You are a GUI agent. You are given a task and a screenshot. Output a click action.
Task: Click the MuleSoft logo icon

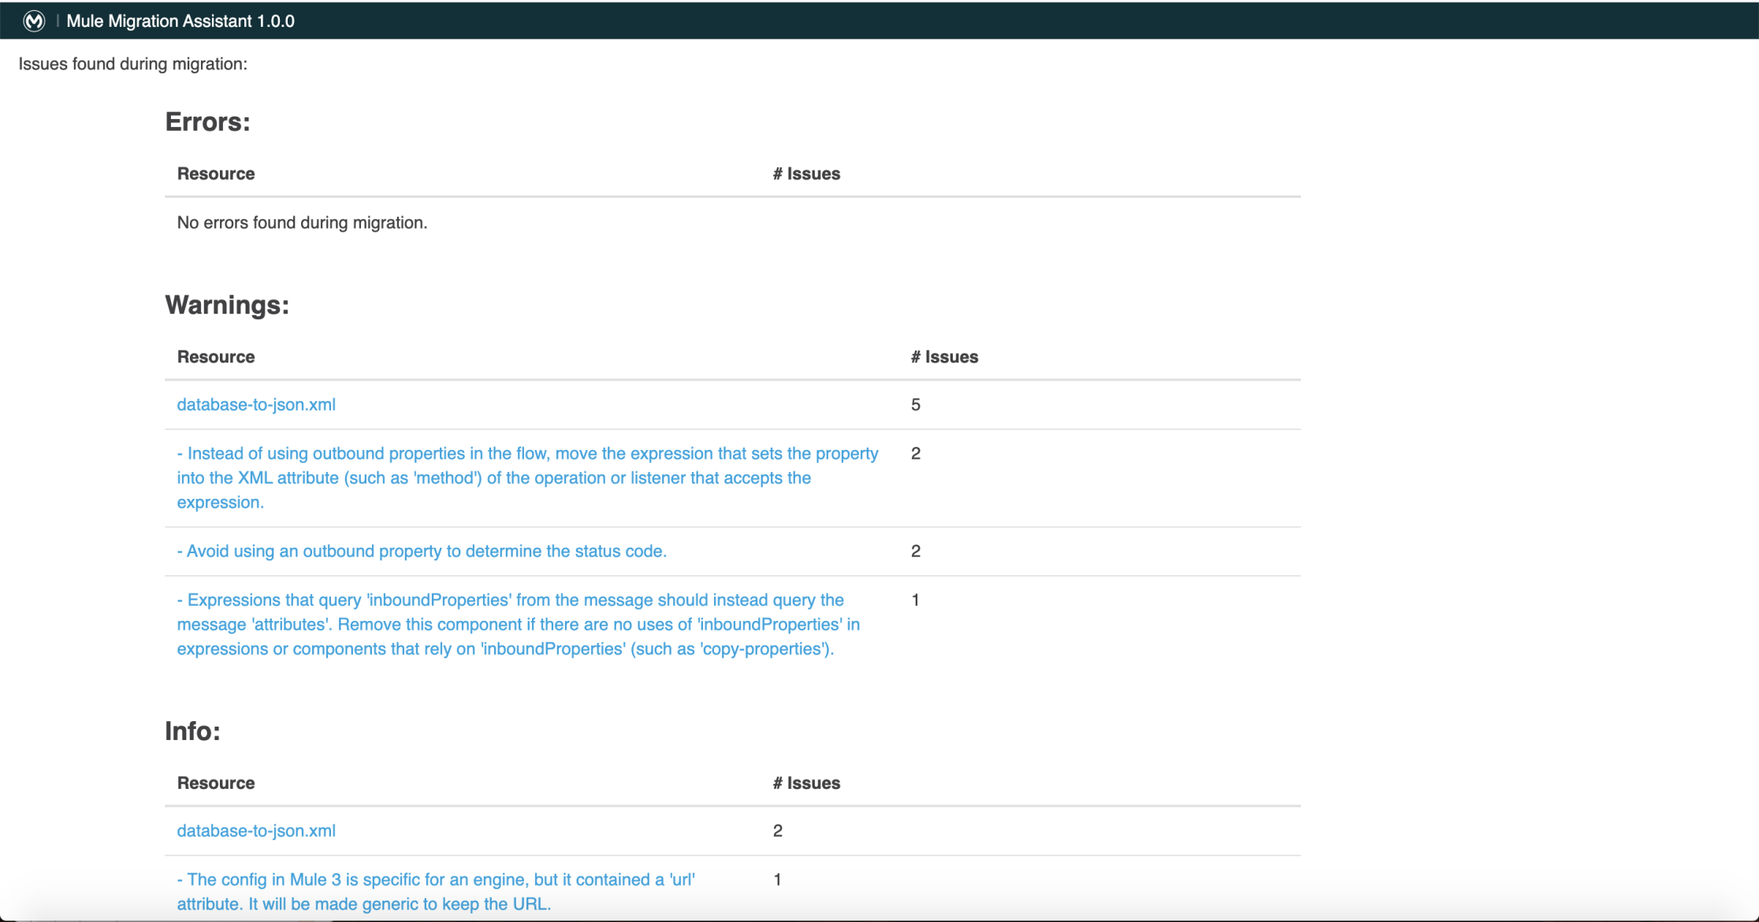click(x=34, y=20)
